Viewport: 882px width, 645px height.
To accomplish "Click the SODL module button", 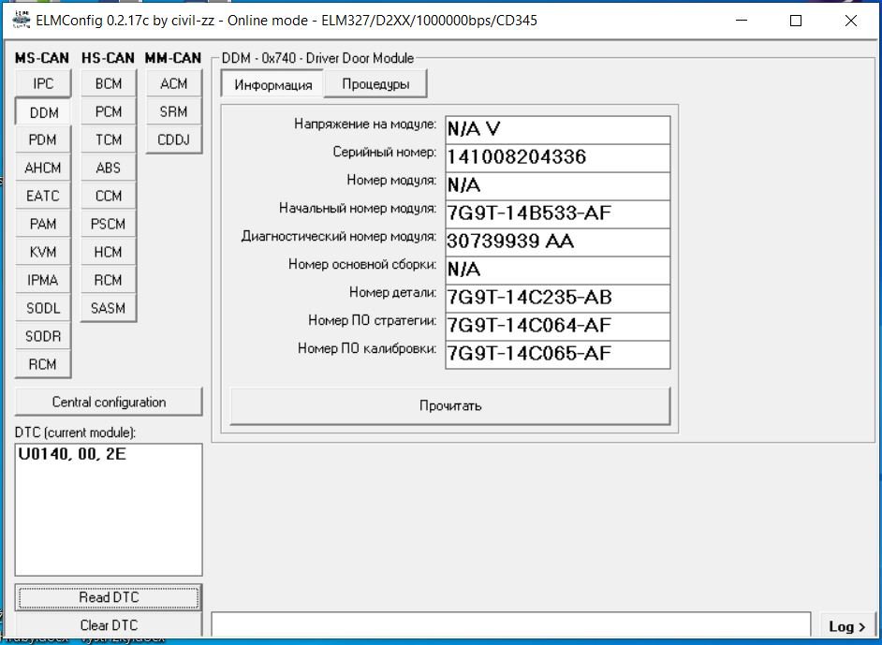I will [x=43, y=308].
